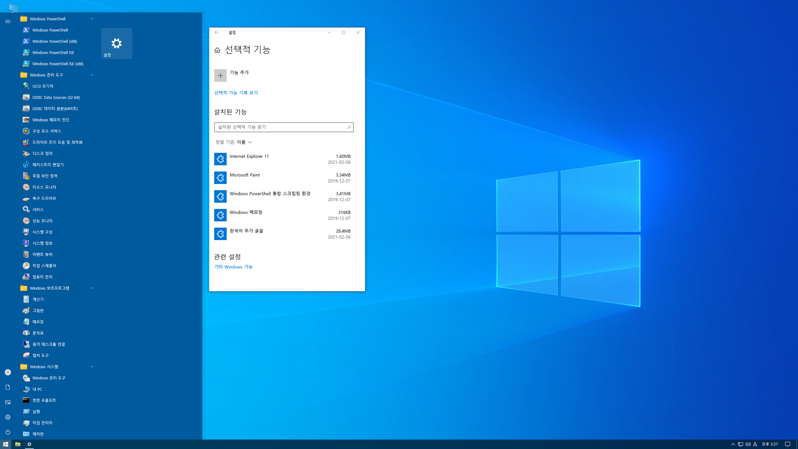The image size is (798, 449).
Task: Collapse the Windows PowerShell folder
Action: pos(92,19)
